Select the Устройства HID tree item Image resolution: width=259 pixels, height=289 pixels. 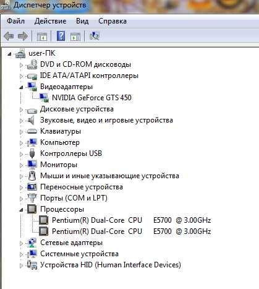point(111,265)
